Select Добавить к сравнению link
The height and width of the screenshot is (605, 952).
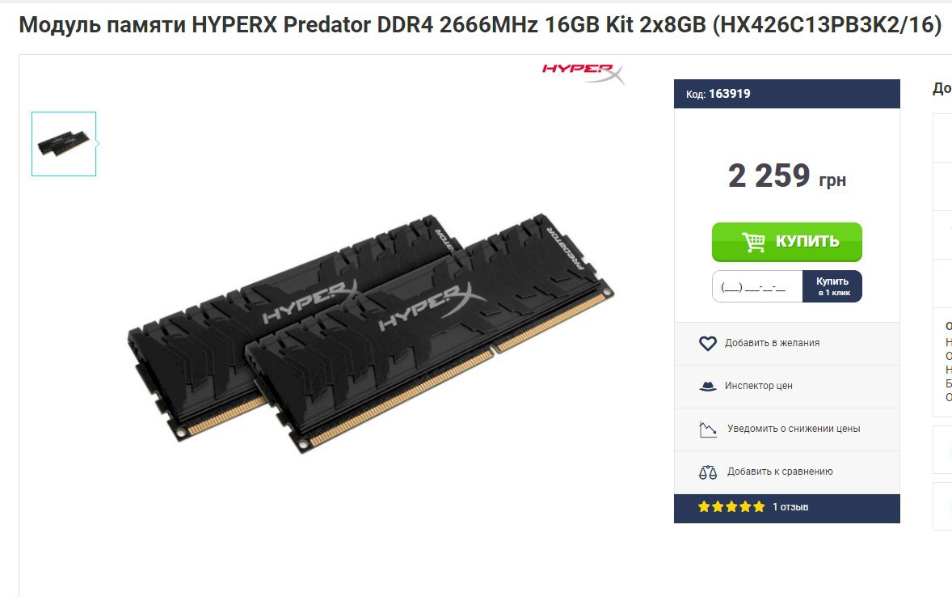pyautogui.click(x=780, y=472)
